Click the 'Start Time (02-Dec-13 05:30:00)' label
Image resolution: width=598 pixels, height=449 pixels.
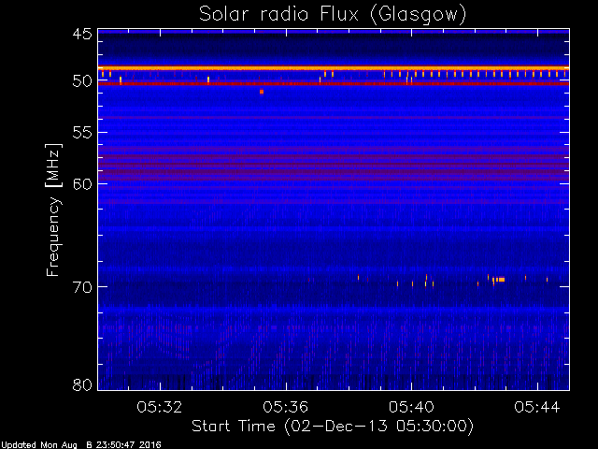(x=333, y=426)
